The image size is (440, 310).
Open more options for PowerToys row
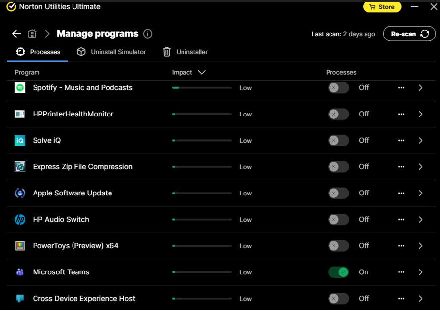pyautogui.click(x=401, y=246)
